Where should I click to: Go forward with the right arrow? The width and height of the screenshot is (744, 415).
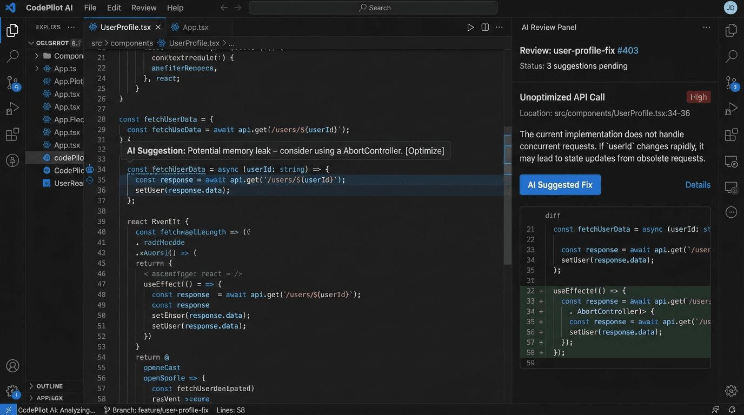tap(237, 8)
